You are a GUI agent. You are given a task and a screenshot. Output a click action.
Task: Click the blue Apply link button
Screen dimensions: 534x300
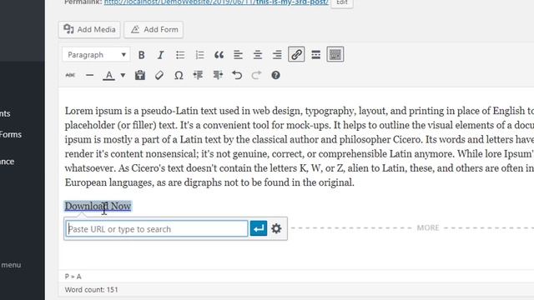(259, 228)
